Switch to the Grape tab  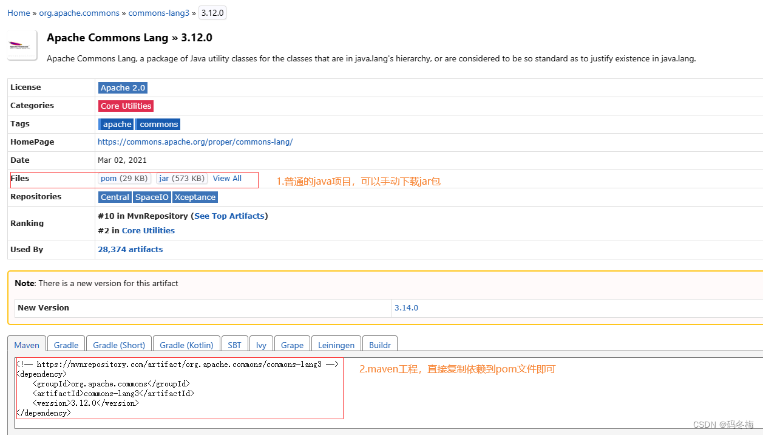[292, 344]
